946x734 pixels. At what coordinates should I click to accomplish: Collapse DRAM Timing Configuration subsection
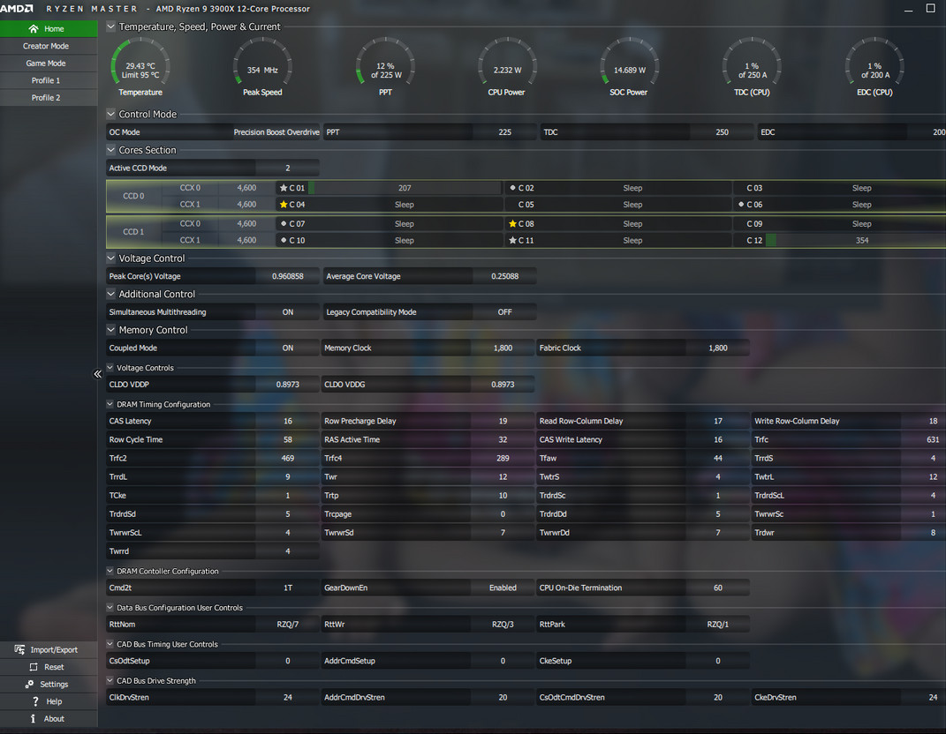click(x=110, y=404)
